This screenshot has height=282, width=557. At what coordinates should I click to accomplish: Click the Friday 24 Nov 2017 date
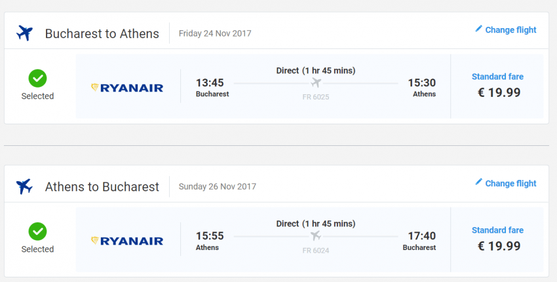(x=215, y=33)
